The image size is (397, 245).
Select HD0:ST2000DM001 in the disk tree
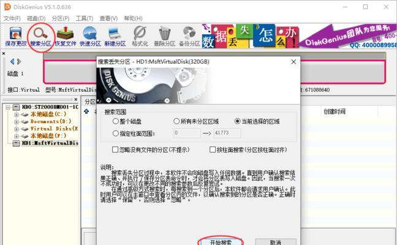tap(50, 107)
